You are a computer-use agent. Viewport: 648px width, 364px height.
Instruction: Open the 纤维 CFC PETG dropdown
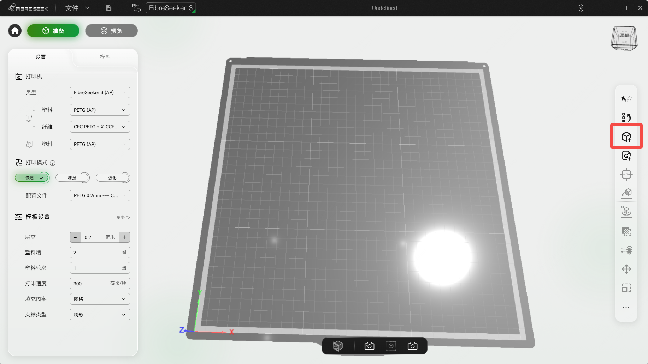[x=100, y=127]
